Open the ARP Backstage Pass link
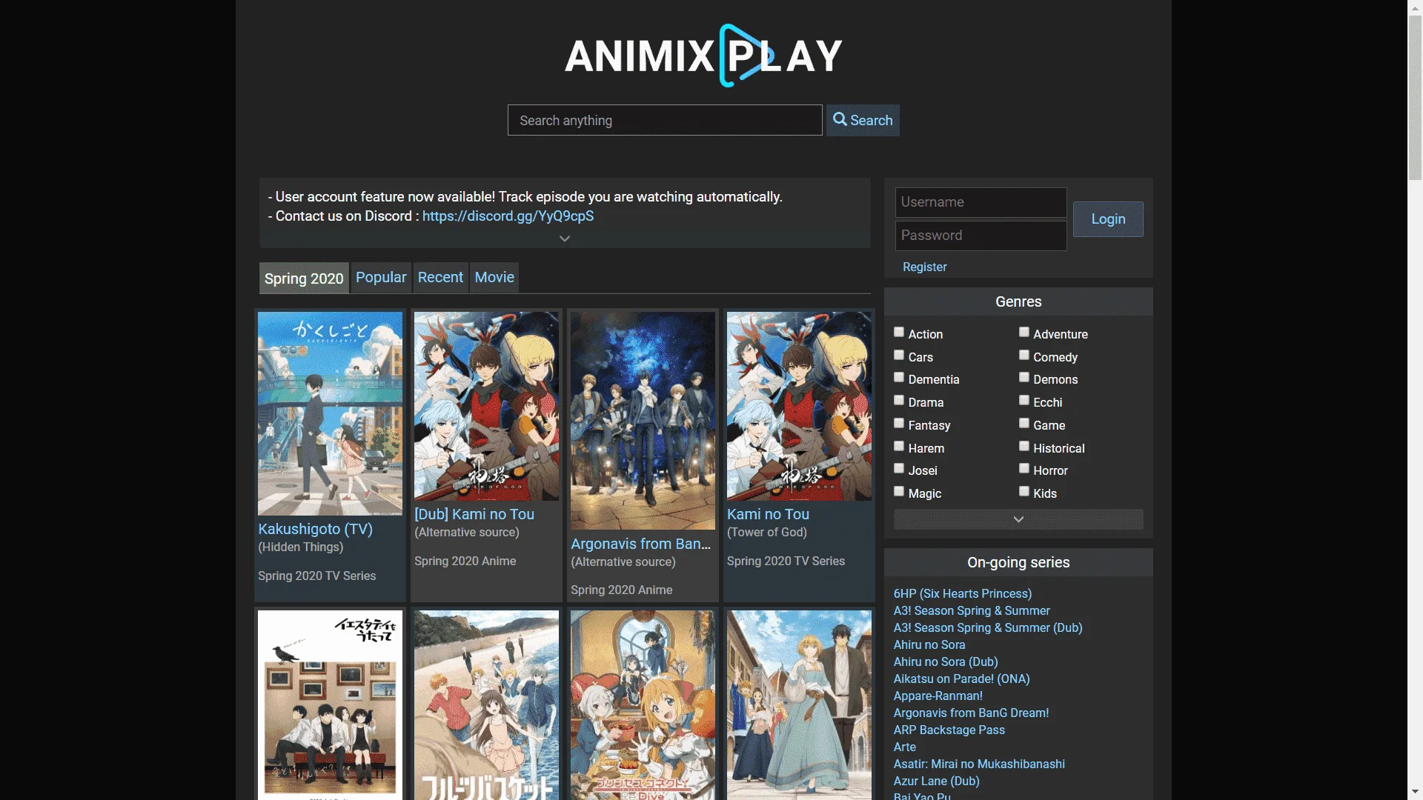This screenshot has width=1423, height=800. pos(949,730)
